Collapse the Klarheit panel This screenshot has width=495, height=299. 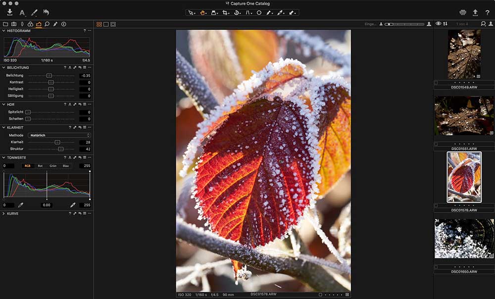[x=3, y=128]
